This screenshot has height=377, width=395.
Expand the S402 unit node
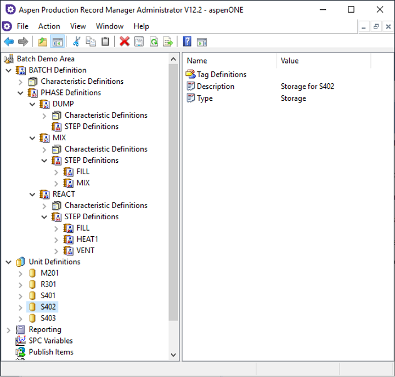pos(20,307)
